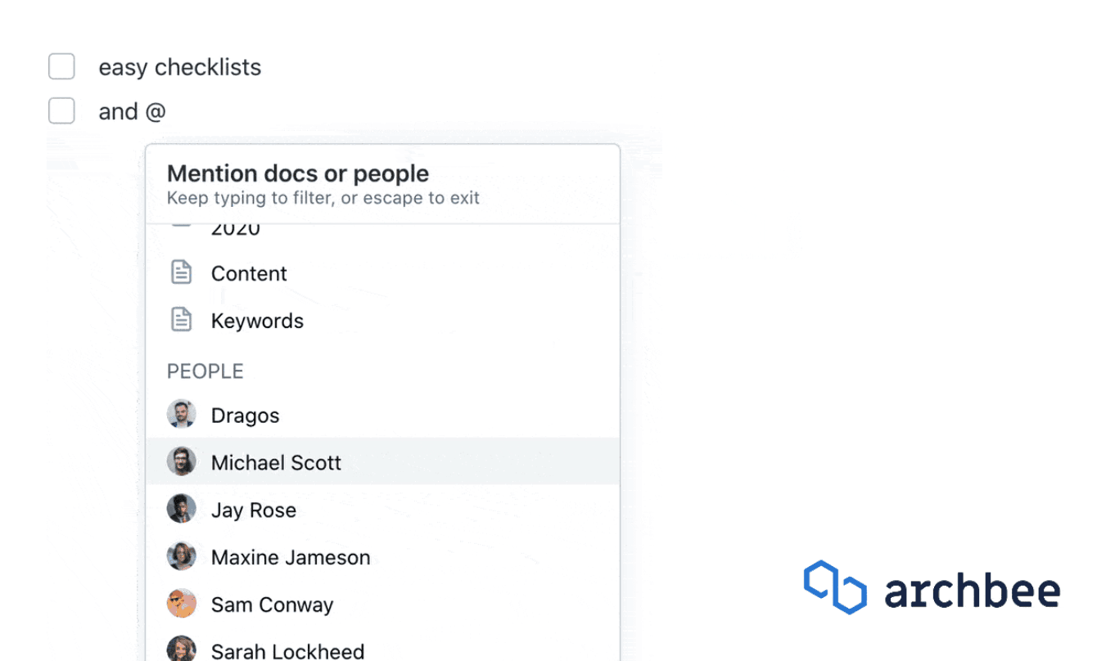Click Sam Conway's sunglasses avatar
The height and width of the screenshot is (661, 1115).
[181, 605]
